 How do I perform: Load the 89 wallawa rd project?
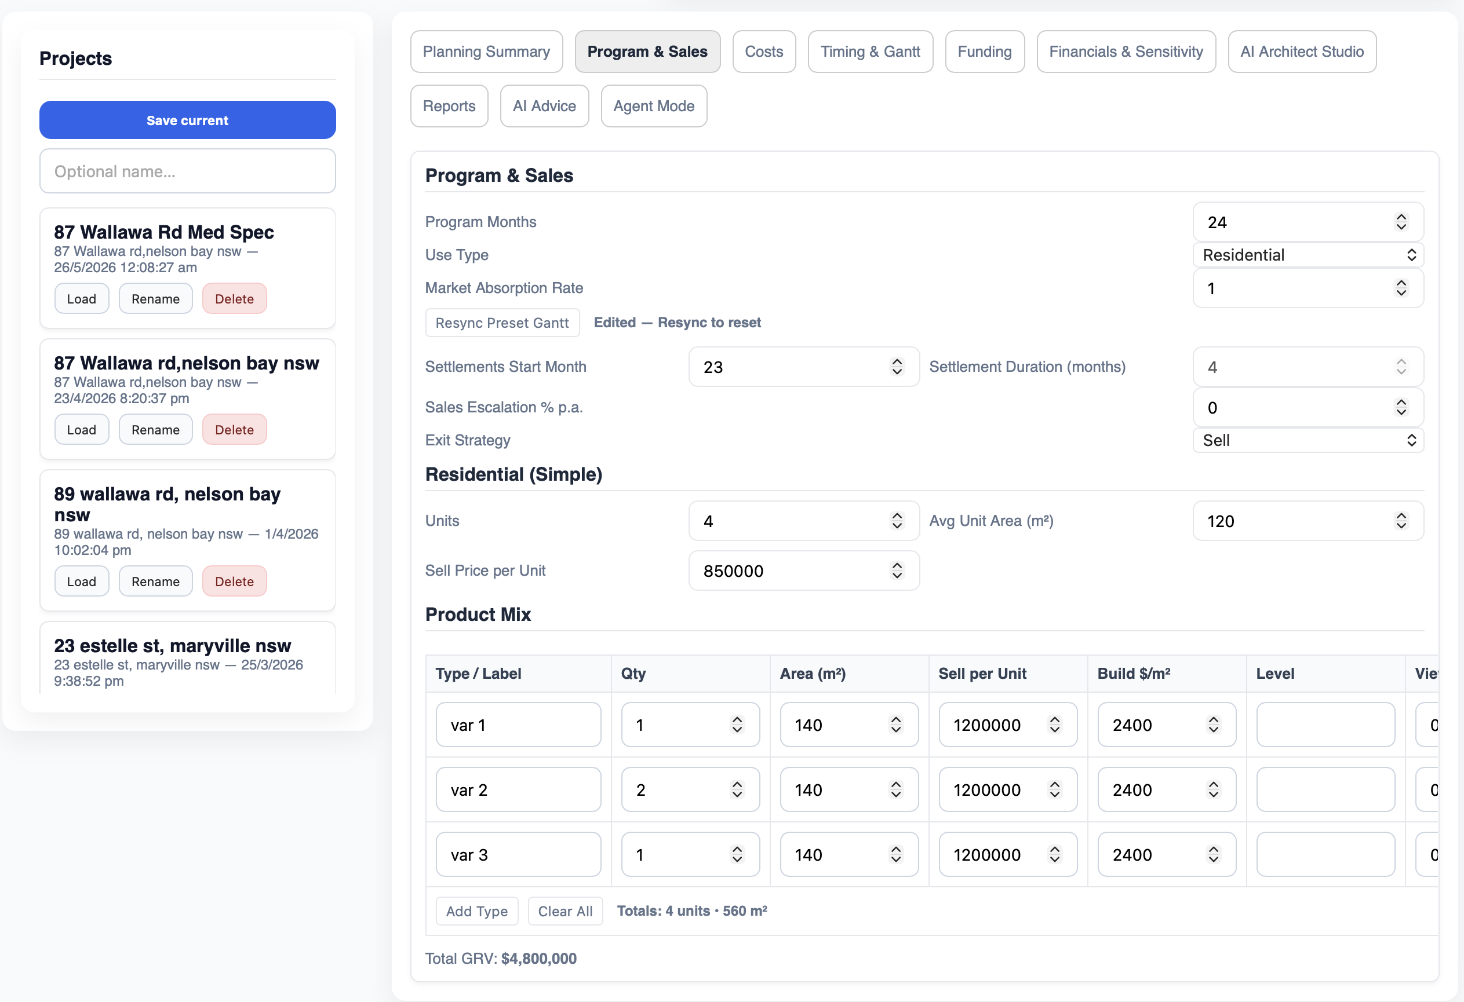81,581
